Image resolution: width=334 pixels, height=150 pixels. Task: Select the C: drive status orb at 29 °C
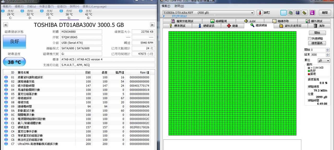[x=3, y=11]
